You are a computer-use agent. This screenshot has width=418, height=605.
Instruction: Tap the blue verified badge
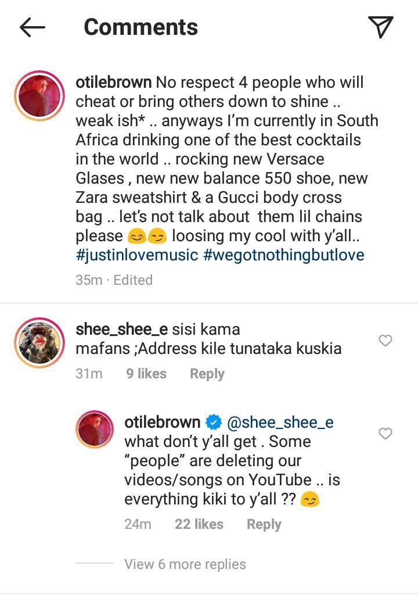tap(213, 422)
